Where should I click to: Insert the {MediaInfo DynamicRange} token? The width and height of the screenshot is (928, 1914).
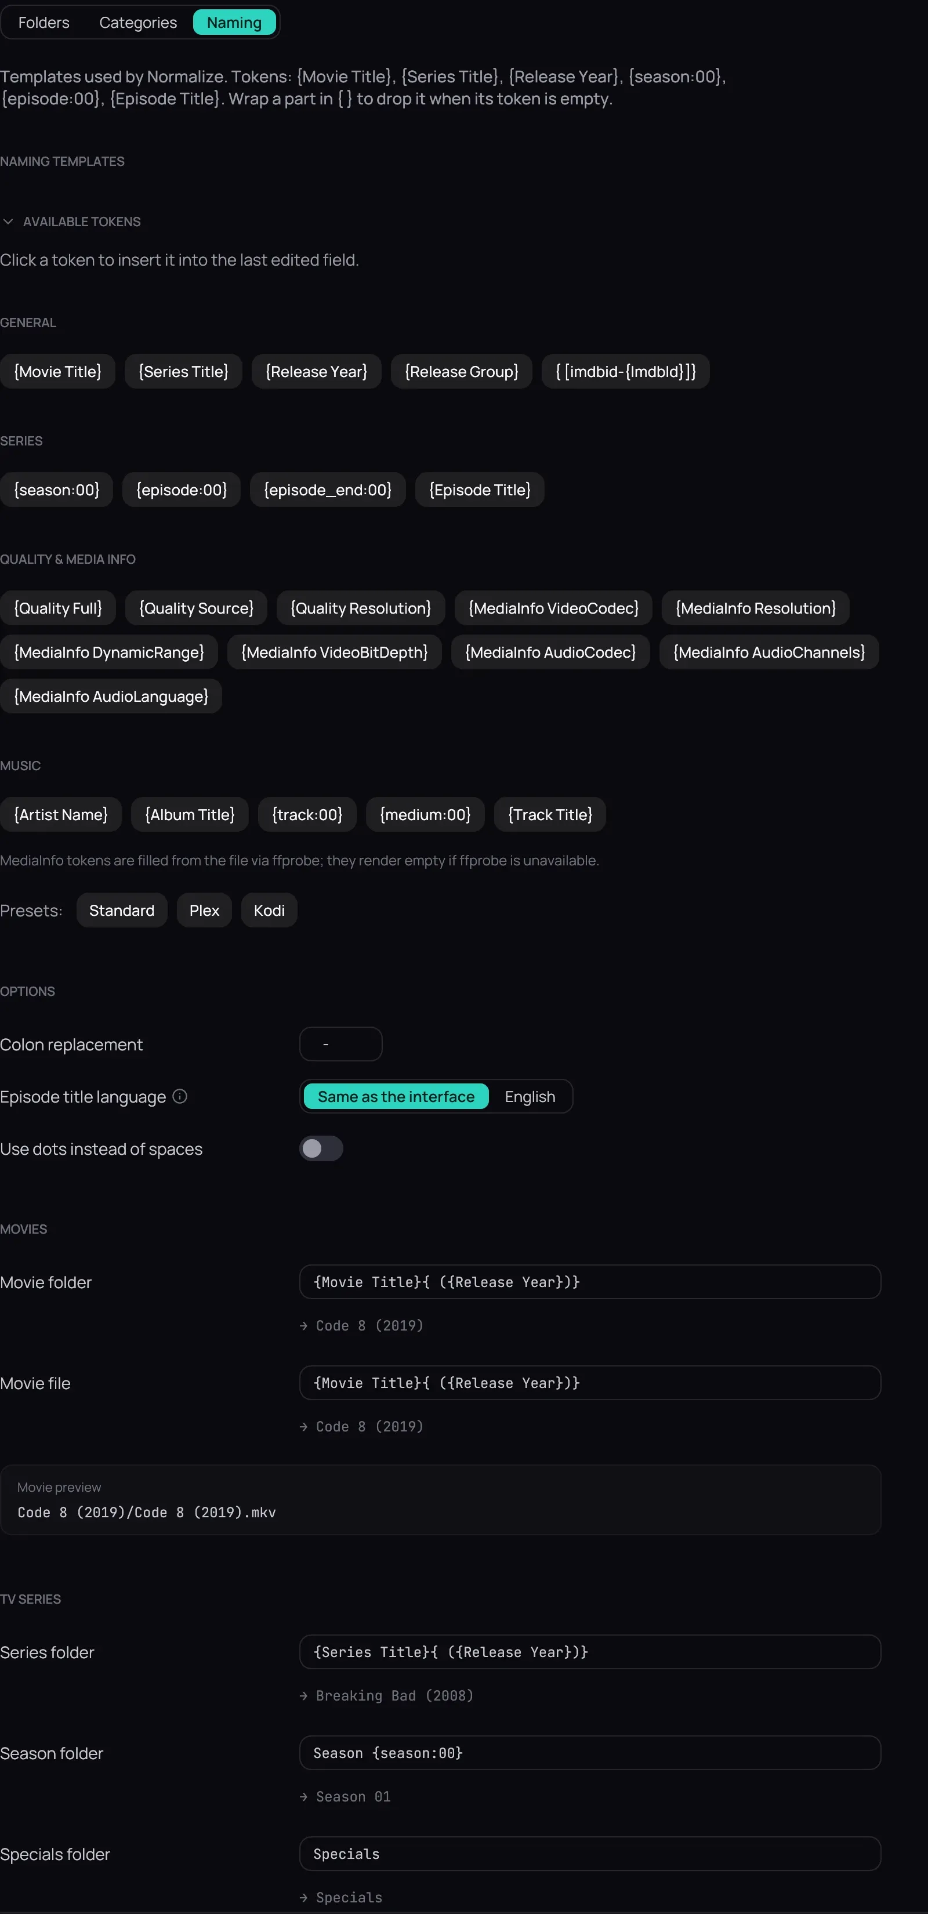109,651
